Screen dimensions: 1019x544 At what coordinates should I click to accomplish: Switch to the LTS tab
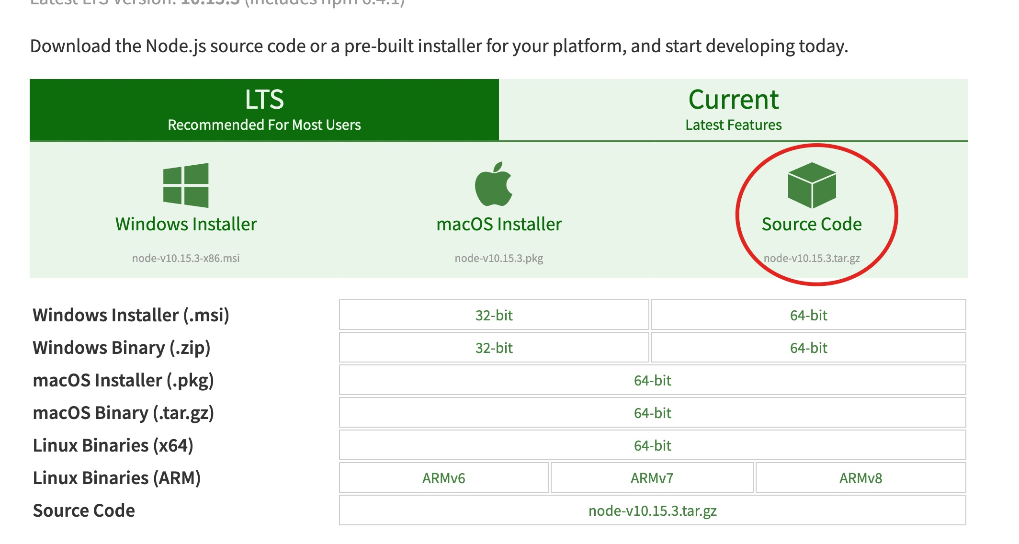(x=264, y=110)
